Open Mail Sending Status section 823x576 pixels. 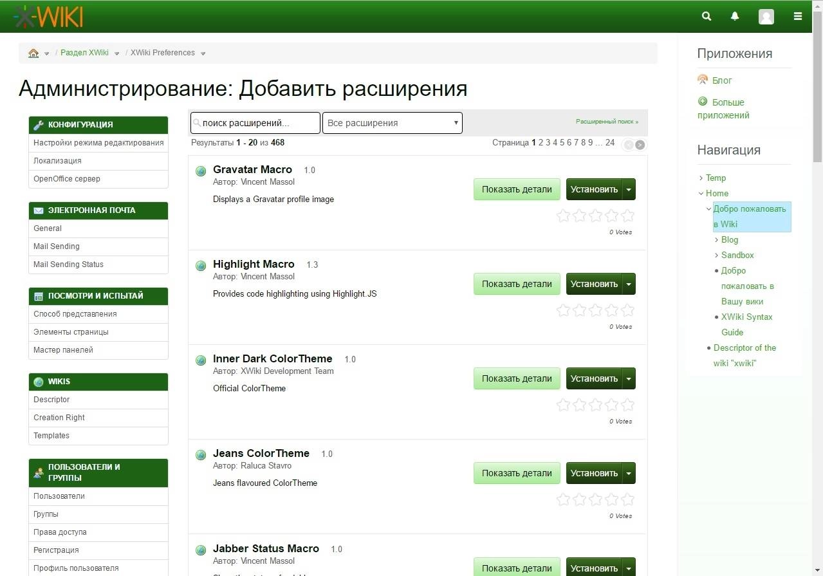pos(98,265)
